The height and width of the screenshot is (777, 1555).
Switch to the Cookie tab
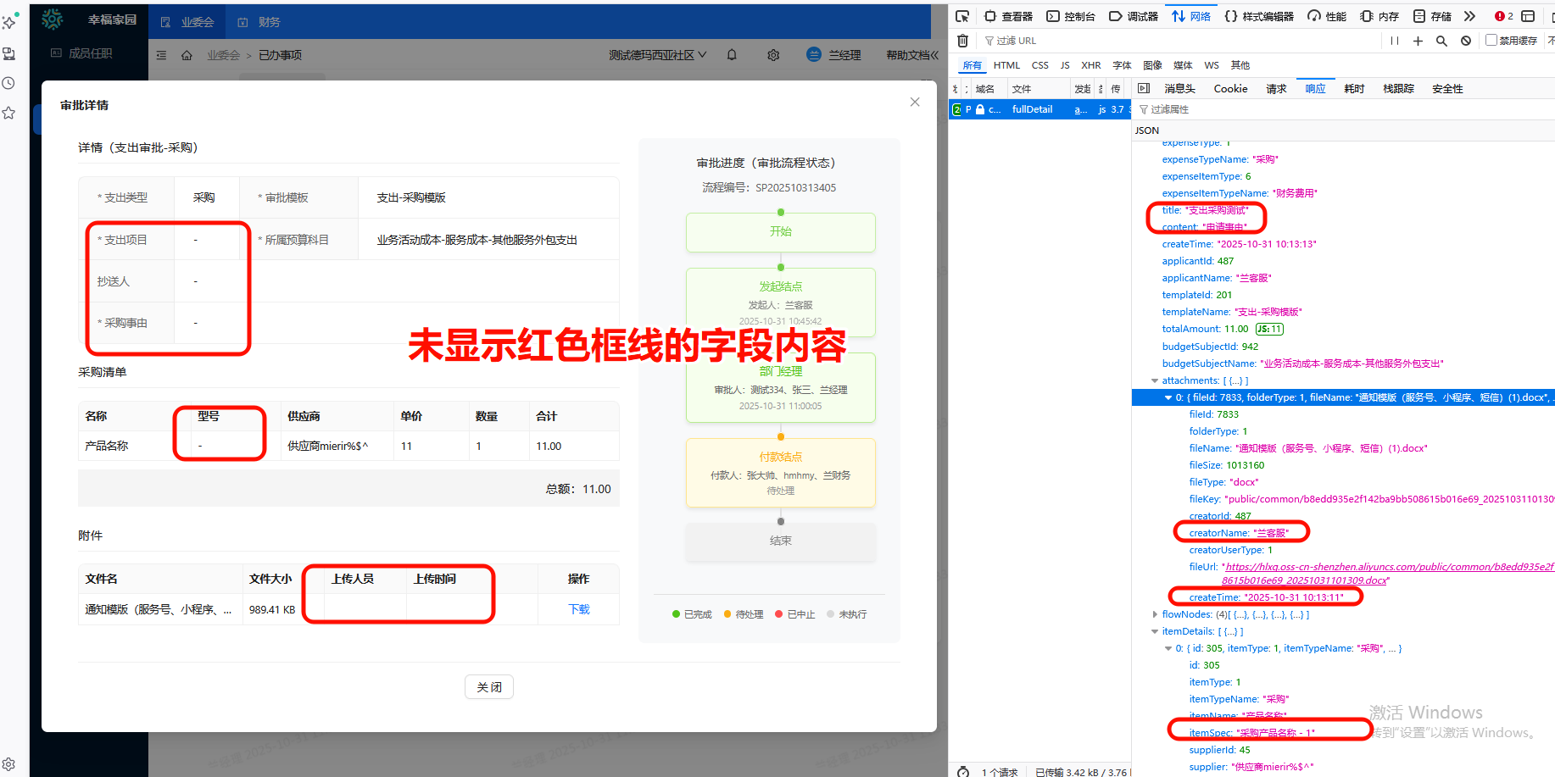pos(1230,87)
